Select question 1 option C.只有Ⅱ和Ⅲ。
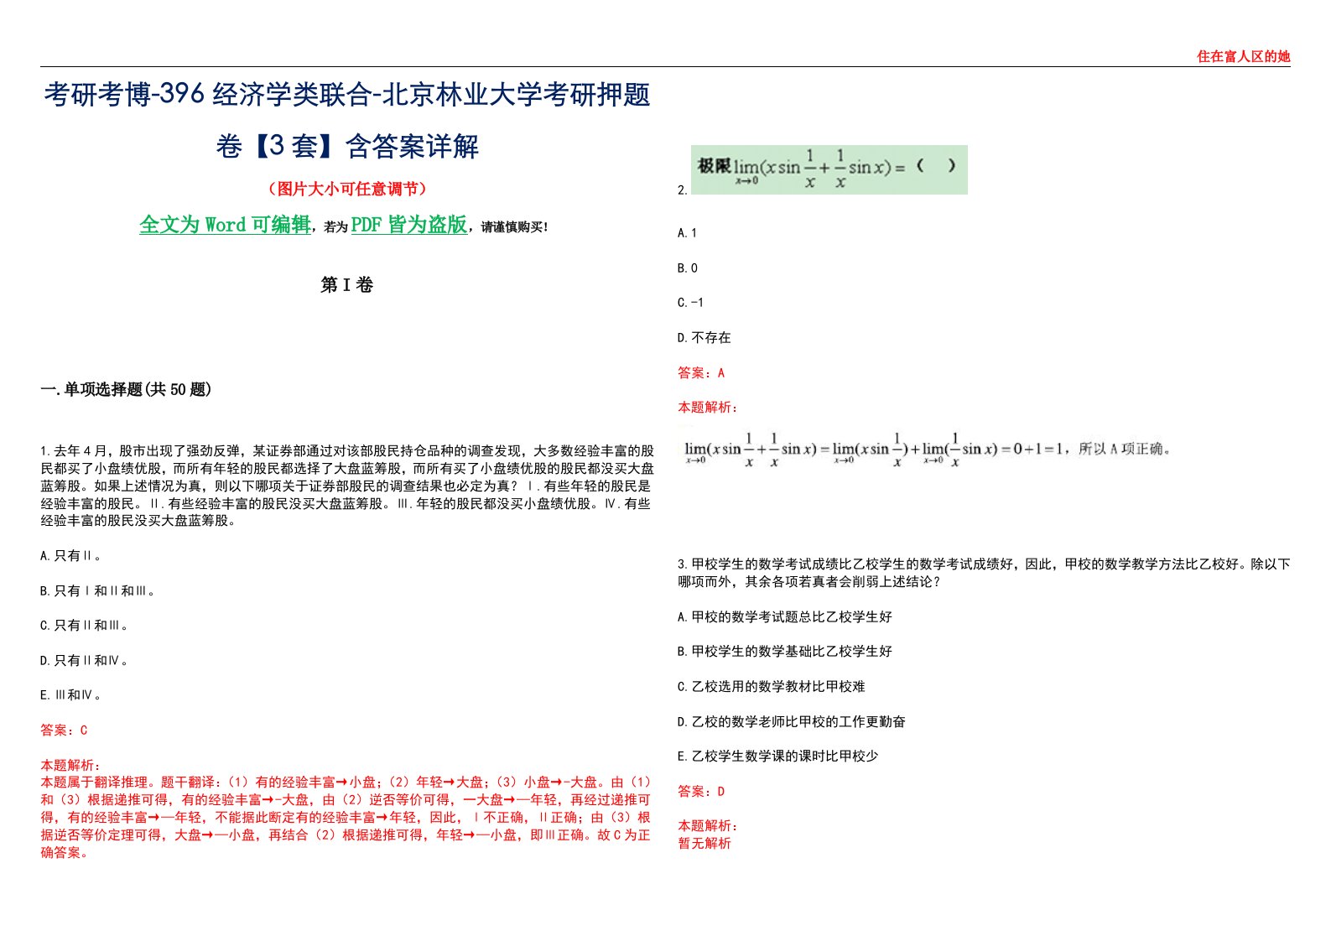This screenshot has height=941, width=1331. tap(84, 626)
